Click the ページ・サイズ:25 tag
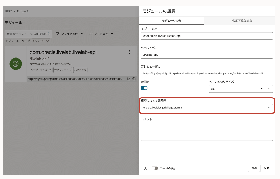 (x=41, y=70)
